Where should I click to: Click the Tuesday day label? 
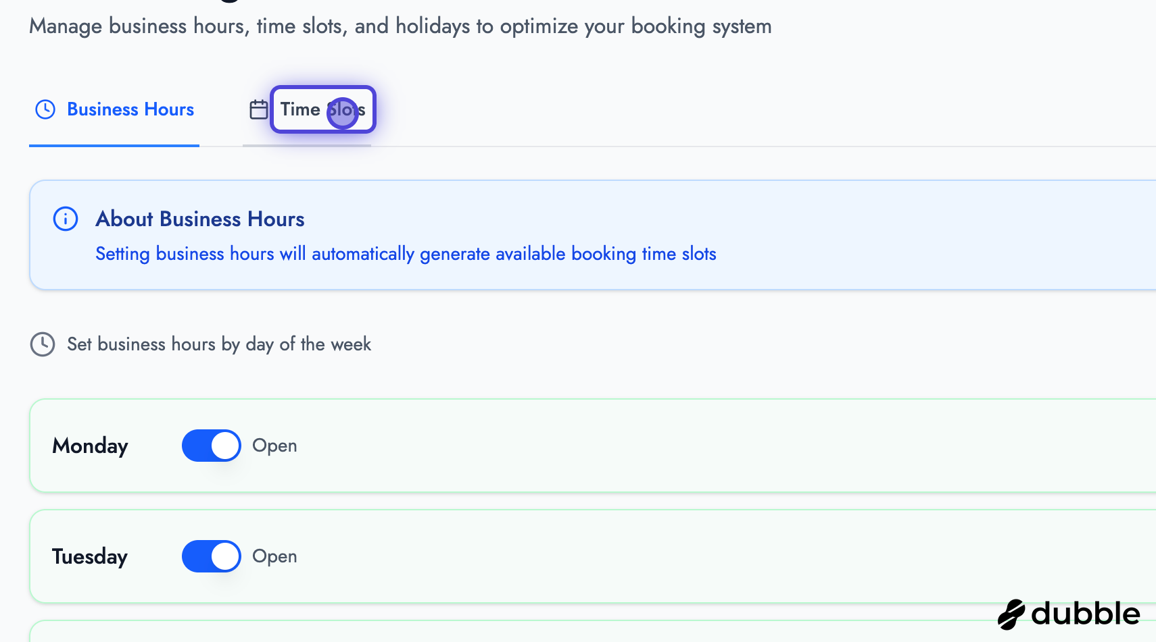tap(89, 556)
